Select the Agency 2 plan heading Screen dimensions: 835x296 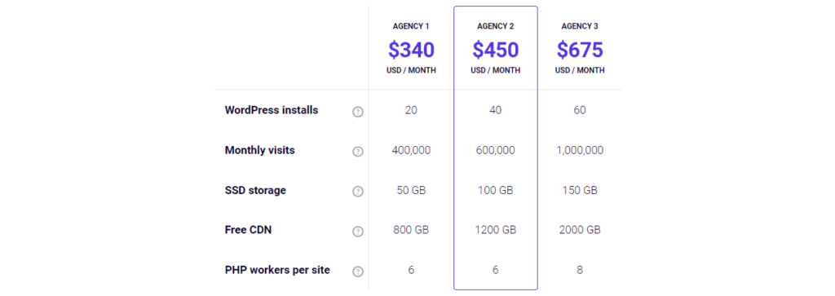pos(495,26)
